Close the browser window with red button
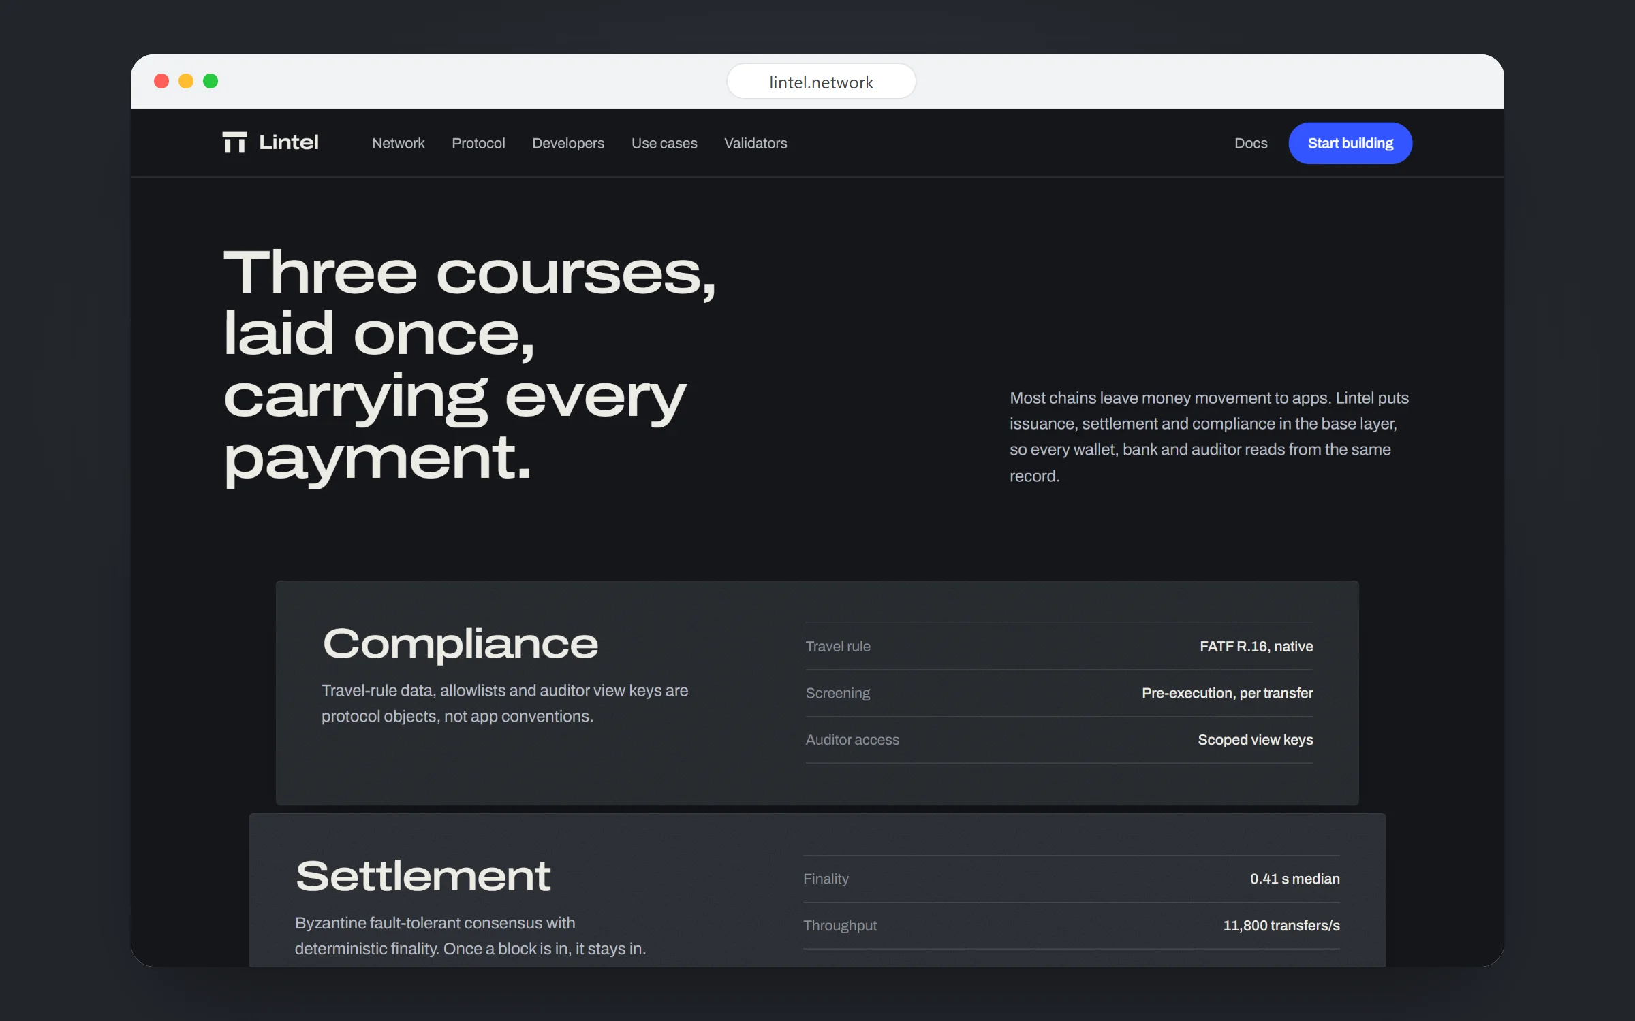Viewport: 1635px width, 1021px height. click(x=161, y=81)
